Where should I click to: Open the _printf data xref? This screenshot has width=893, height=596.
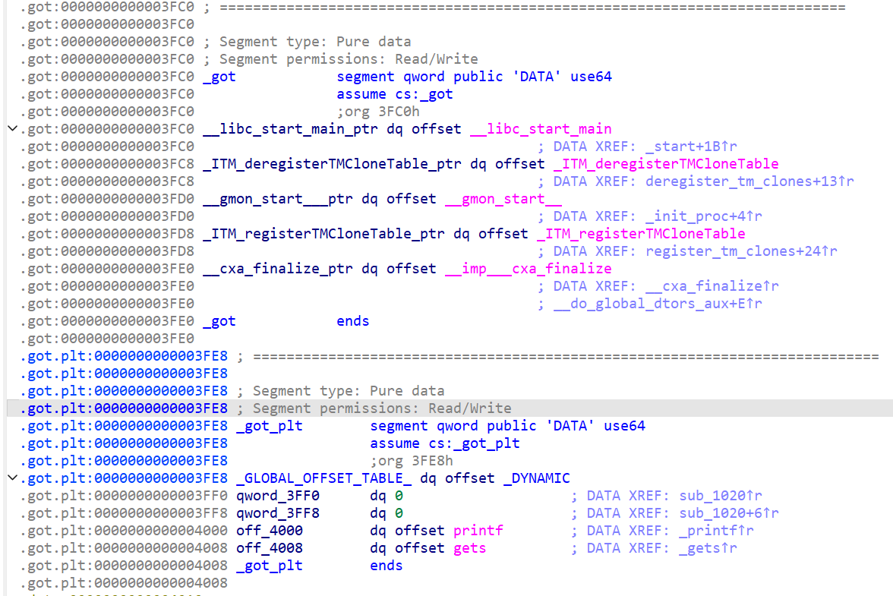click(716, 531)
